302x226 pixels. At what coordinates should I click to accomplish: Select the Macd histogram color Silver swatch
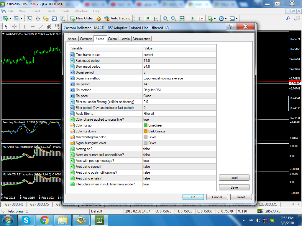click(146, 137)
